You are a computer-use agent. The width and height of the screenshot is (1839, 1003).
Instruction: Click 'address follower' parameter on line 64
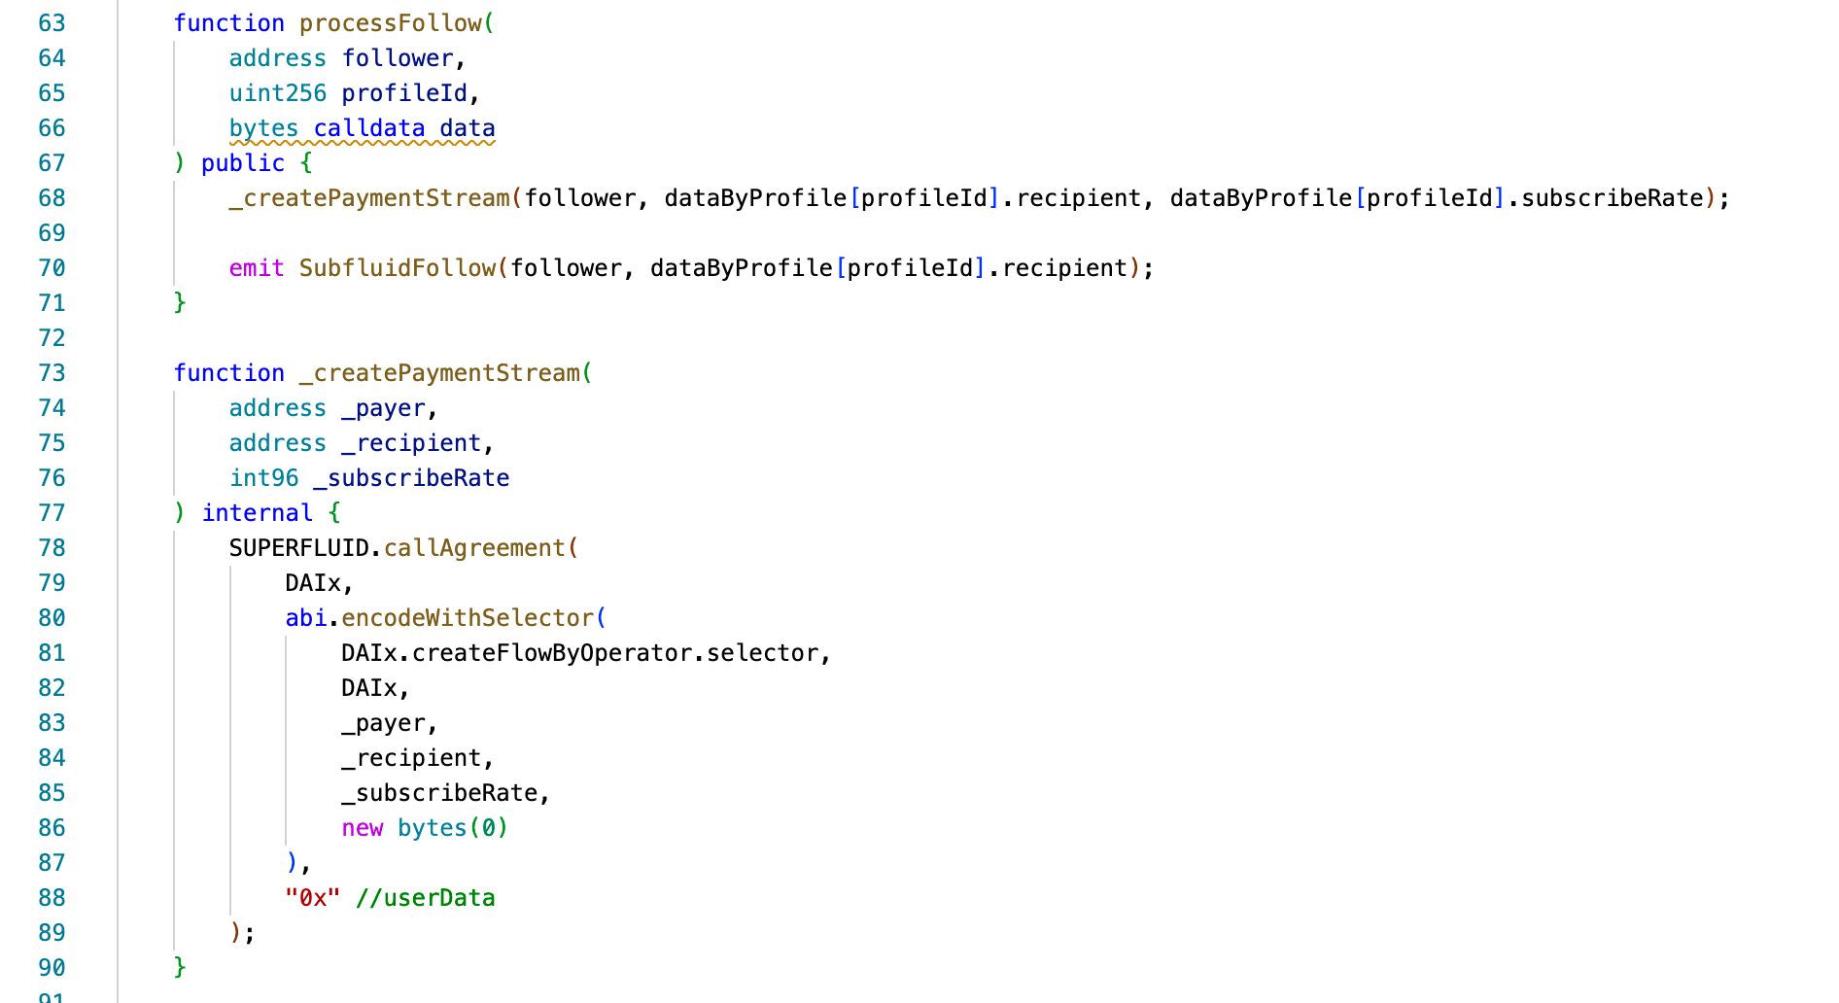pyautogui.click(x=341, y=58)
